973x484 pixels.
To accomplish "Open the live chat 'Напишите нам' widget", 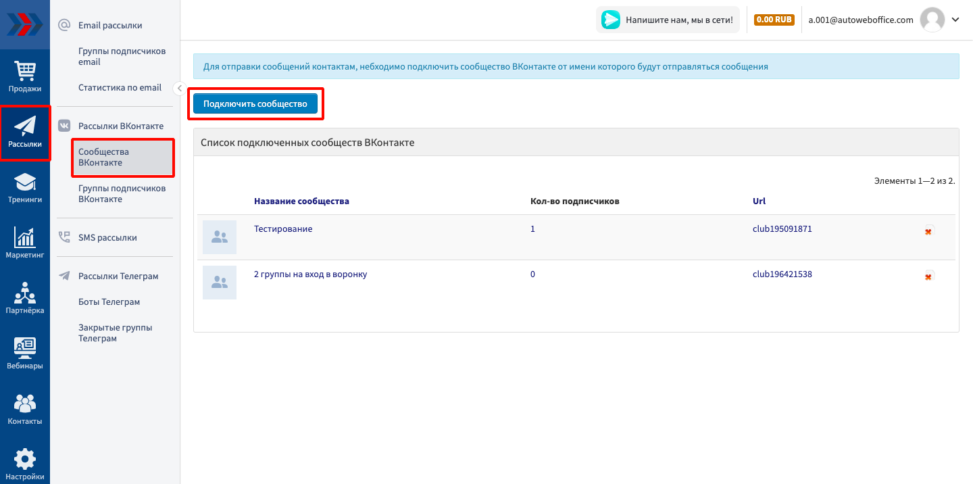I will point(668,20).
